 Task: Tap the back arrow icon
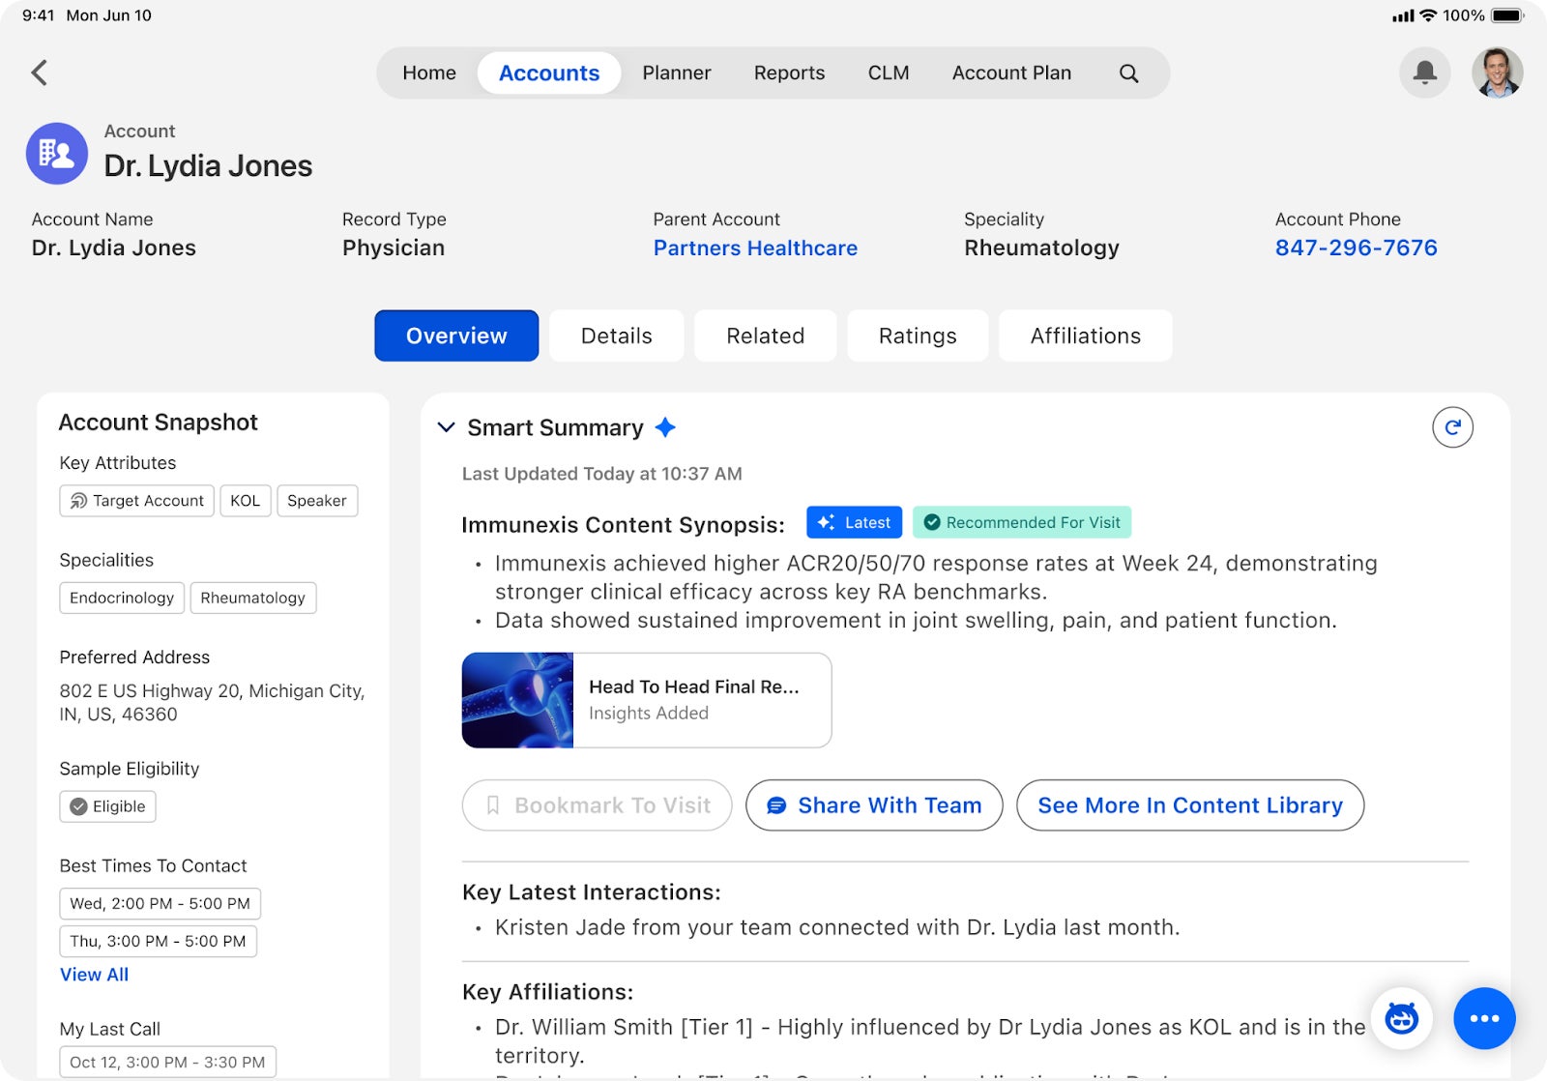coord(40,73)
